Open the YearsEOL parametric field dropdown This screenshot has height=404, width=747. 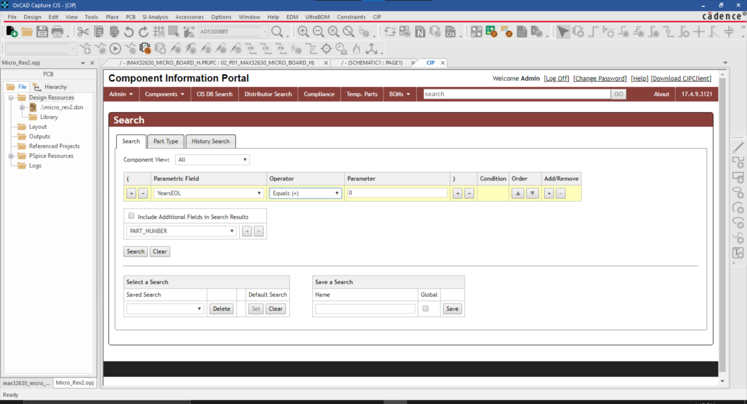point(209,193)
